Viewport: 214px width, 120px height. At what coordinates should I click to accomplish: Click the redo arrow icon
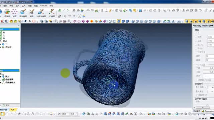point(30,21)
